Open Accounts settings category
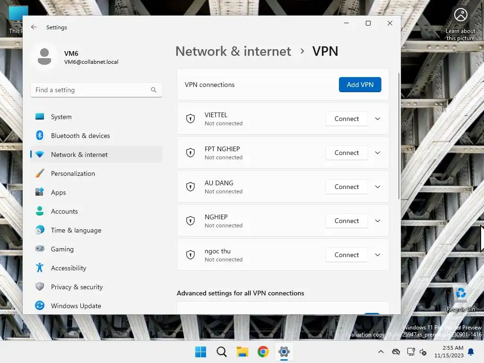This screenshot has width=484, height=363. click(x=96, y=211)
